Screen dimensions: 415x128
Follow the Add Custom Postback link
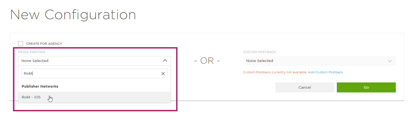pyautogui.click(x=325, y=72)
